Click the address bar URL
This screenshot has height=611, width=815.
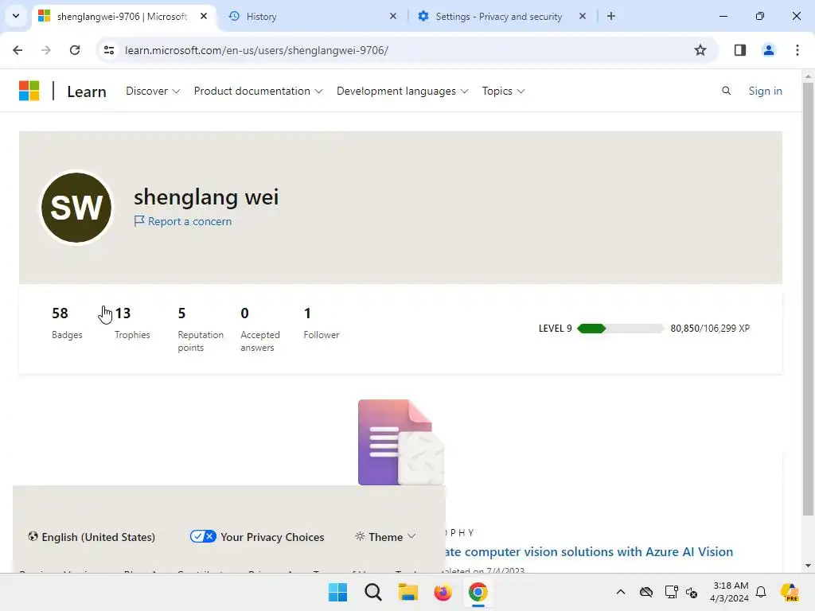pyautogui.click(x=256, y=50)
